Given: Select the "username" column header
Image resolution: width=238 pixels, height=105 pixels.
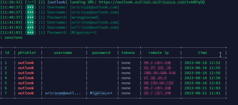Looking at the screenshot, I should pos(63,53).
